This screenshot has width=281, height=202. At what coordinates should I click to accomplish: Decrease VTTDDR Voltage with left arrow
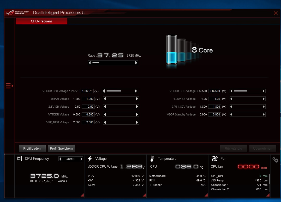(x=105, y=114)
